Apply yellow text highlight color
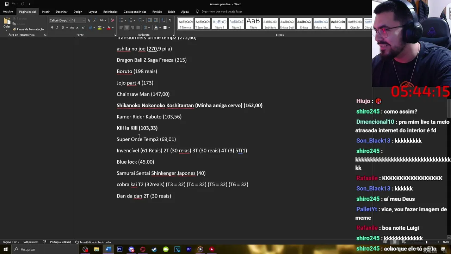The height and width of the screenshot is (254, 451). point(99,28)
